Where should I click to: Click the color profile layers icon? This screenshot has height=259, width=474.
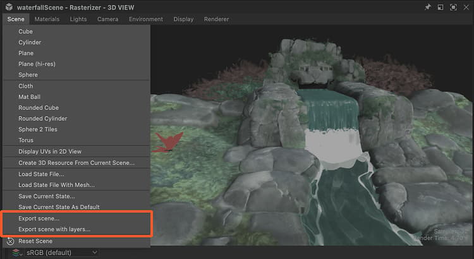click(16, 253)
